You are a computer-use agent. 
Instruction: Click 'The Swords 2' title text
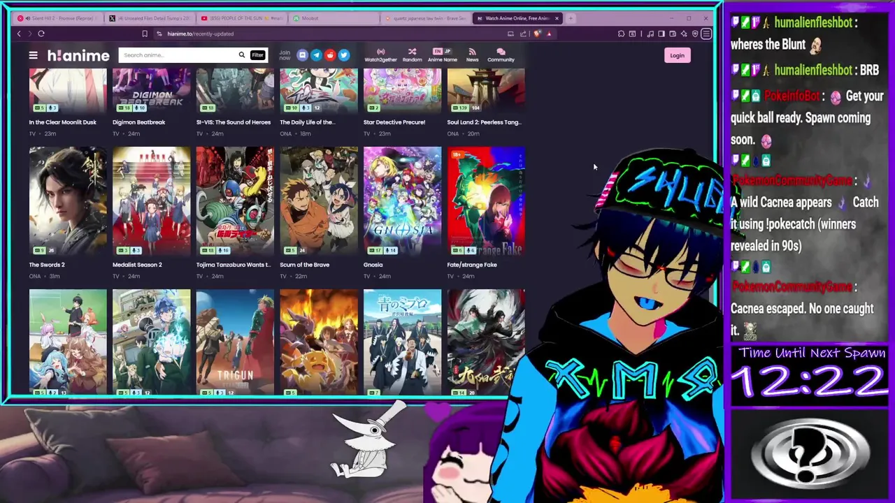[x=47, y=265]
